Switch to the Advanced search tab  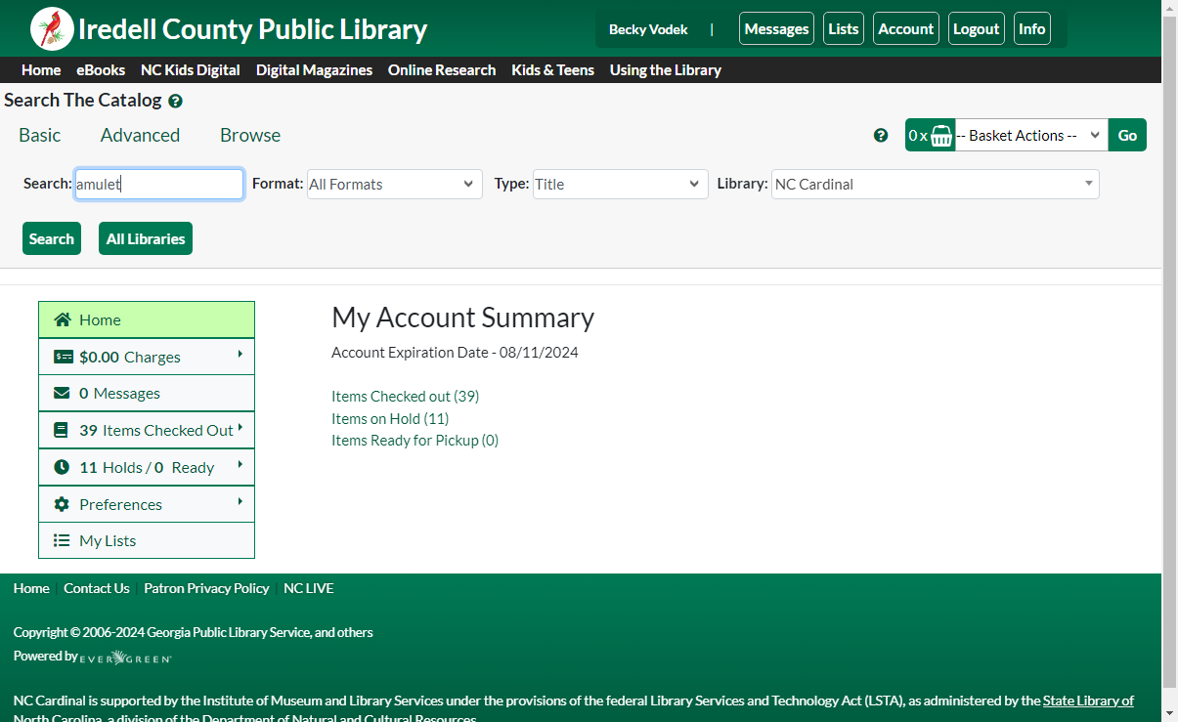(140, 135)
